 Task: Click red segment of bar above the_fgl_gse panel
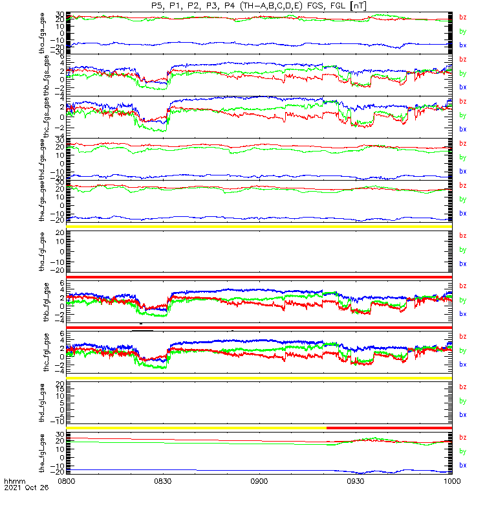pyautogui.click(x=389, y=428)
